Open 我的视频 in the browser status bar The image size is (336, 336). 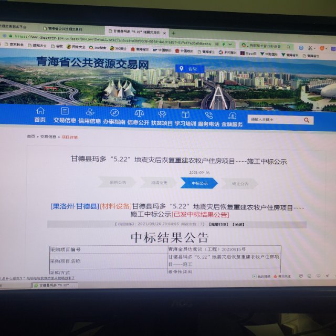coord(261,277)
